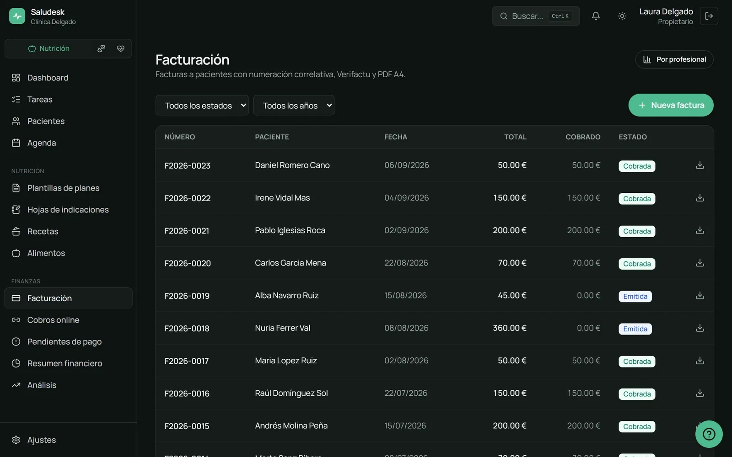Screen dimensions: 732x457
Task: Click the Por profesional button
Action: (674, 59)
